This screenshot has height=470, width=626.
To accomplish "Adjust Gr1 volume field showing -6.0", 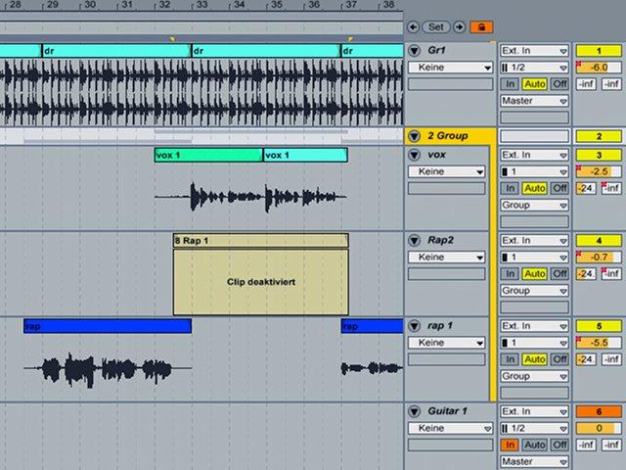I will [x=599, y=68].
